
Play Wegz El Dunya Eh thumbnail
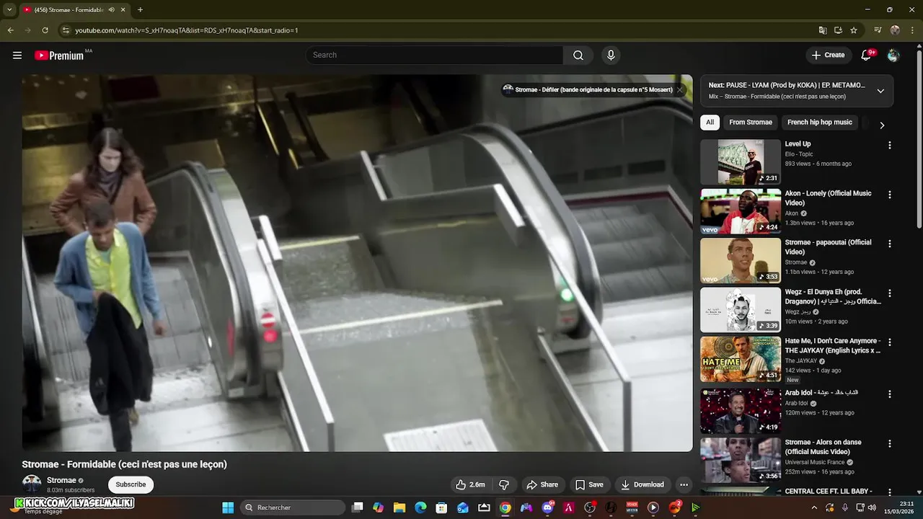741,310
